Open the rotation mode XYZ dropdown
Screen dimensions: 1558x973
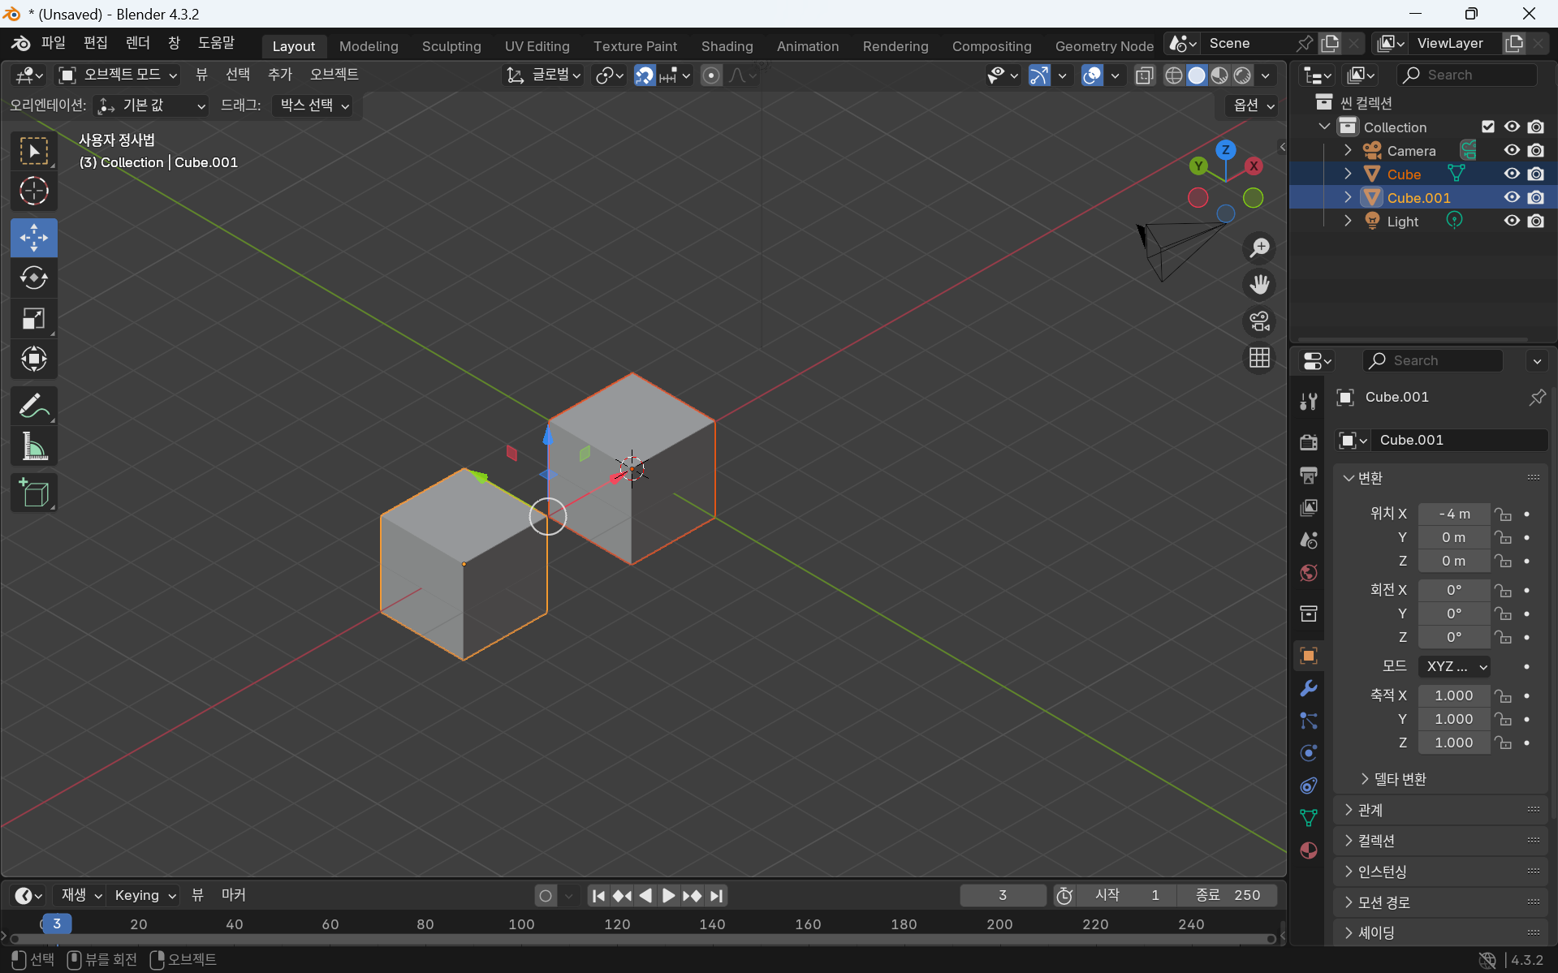(1454, 666)
